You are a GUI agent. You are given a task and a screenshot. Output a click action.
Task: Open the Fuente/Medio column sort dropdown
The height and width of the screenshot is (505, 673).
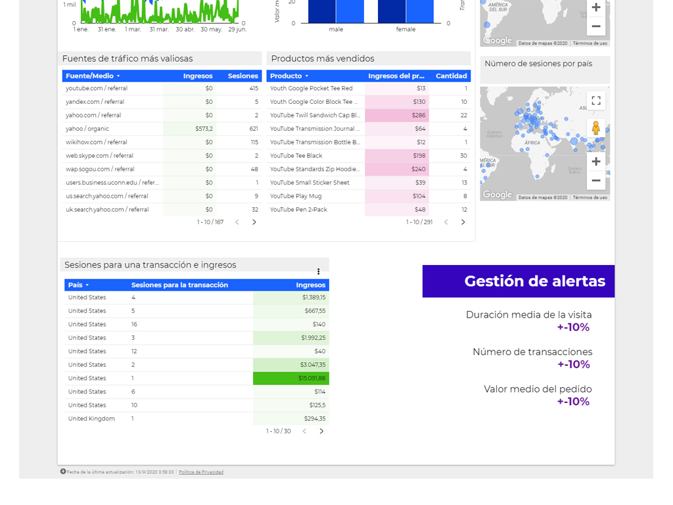click(118, 76)
